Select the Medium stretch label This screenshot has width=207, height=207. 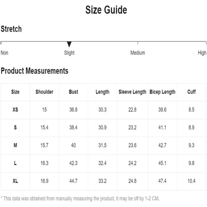click(138, 53)
